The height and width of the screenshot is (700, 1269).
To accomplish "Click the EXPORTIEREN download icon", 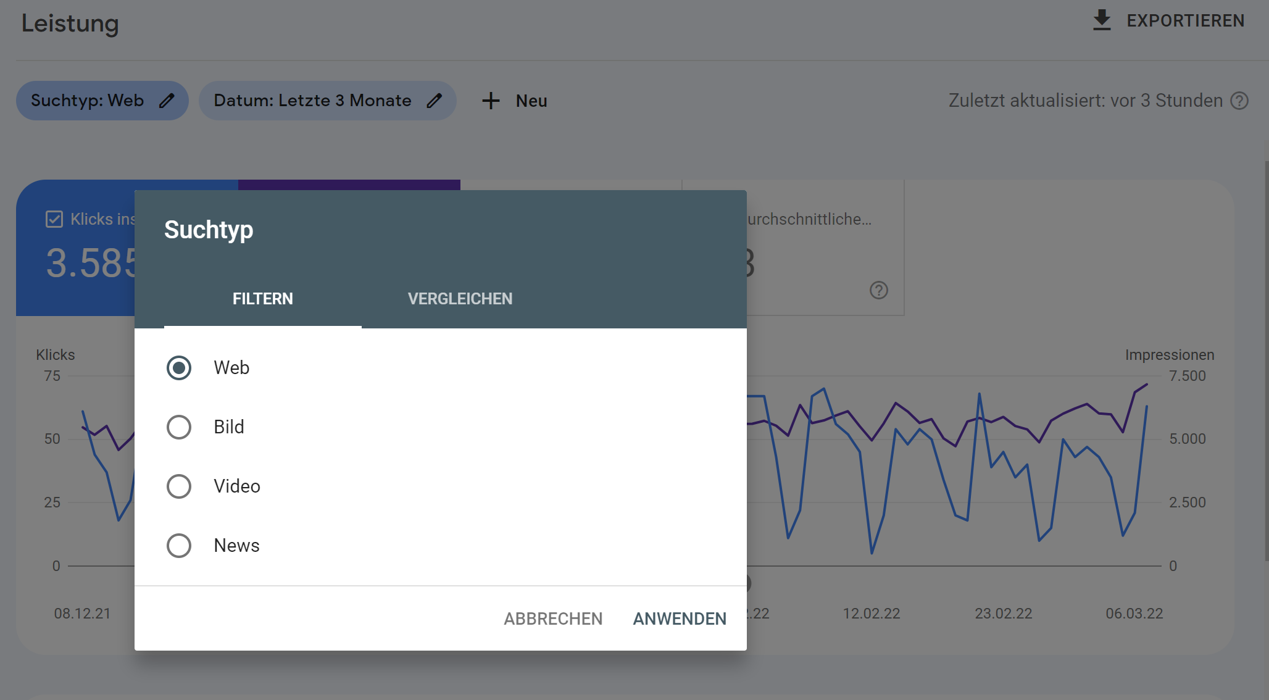I will (x=1102, y=20).
